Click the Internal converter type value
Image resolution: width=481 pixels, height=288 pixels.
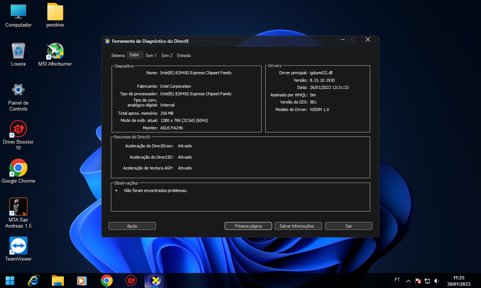167,105
